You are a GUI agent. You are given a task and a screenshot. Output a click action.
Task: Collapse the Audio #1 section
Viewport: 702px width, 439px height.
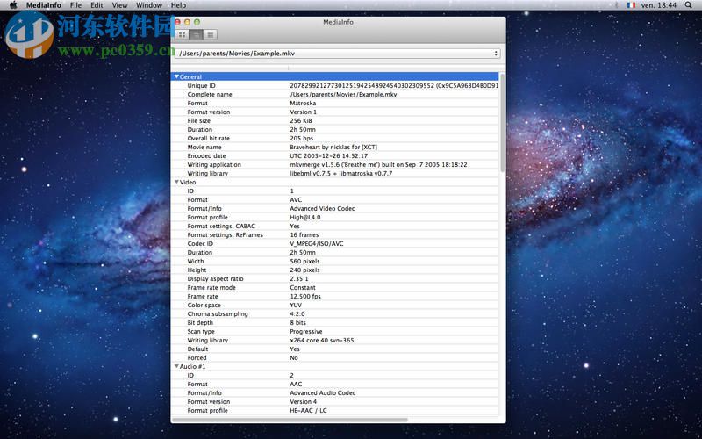pos(176,366)
